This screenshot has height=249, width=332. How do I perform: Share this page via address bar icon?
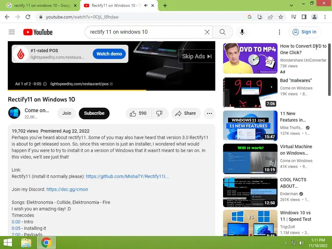click(x=270, y=17)
